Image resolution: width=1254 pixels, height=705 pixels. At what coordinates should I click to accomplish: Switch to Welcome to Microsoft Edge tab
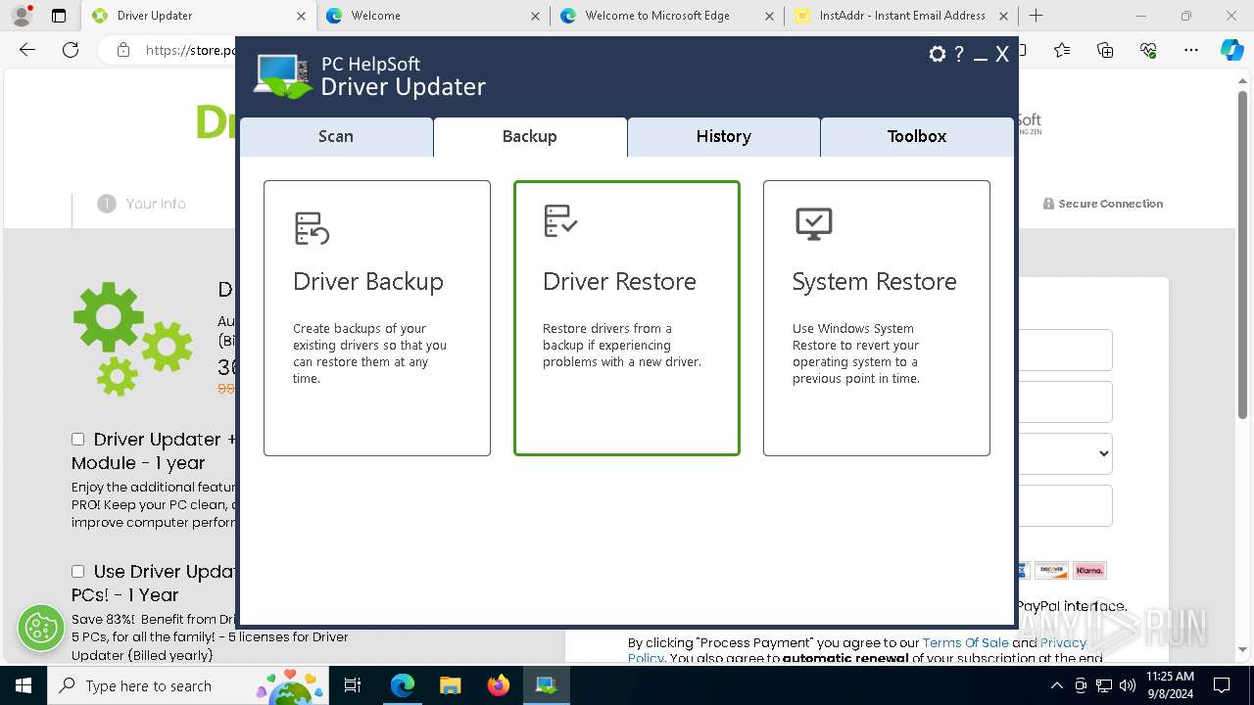(666, 16)
